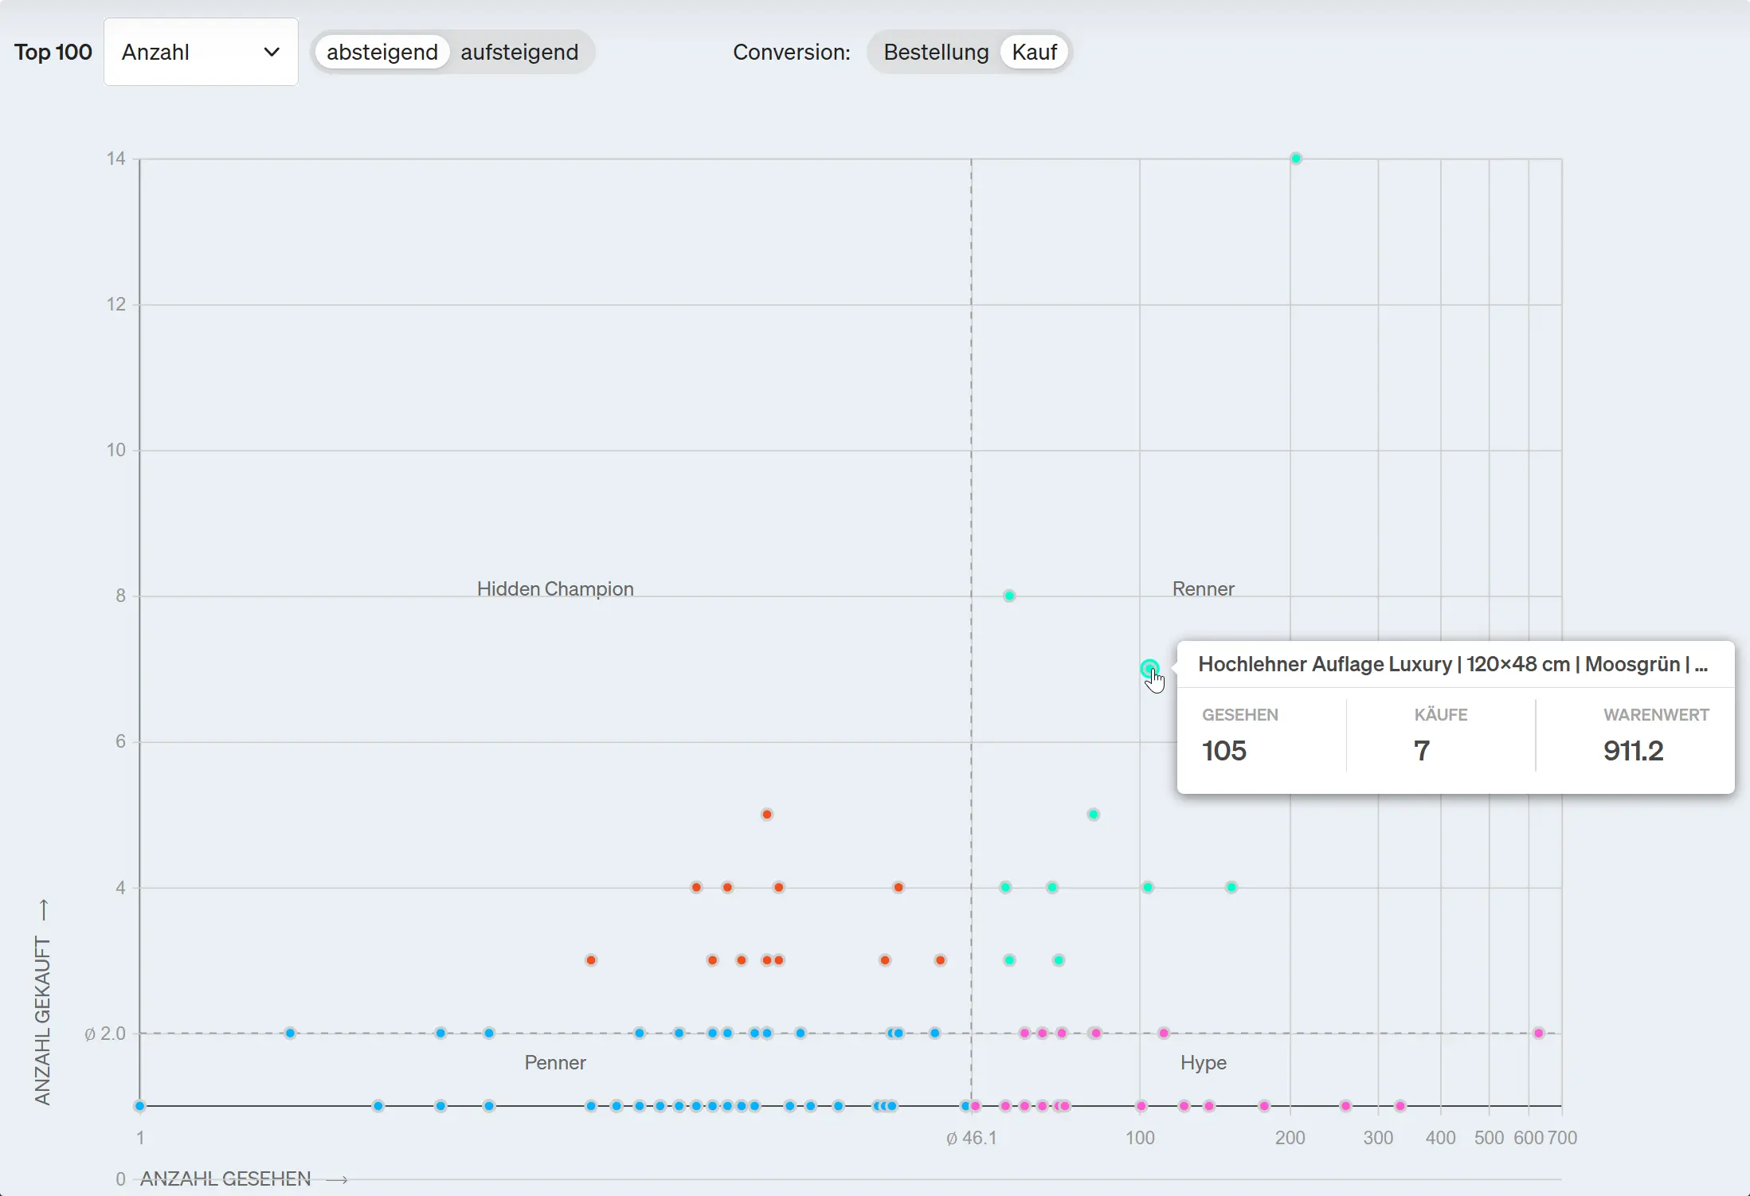This screenshot has width=1750, height=1196.
Task: Select the absteigend sort option
Action: pos(382,52)
